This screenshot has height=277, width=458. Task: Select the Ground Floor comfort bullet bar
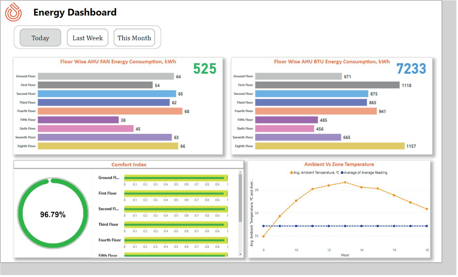coord(176,178)
